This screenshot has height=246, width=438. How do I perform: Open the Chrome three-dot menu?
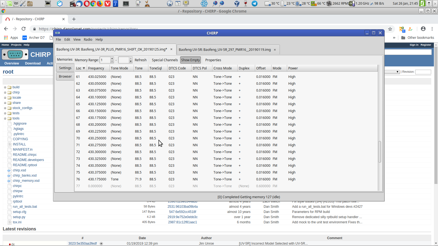(x=432, y=29)
